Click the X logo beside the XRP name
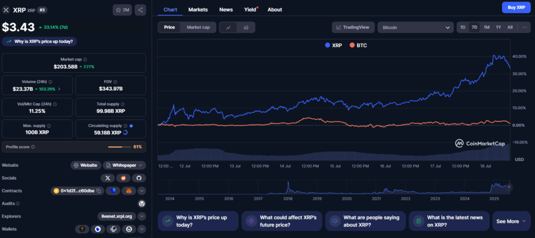This screenshot has height=238, width=535. 6,10
